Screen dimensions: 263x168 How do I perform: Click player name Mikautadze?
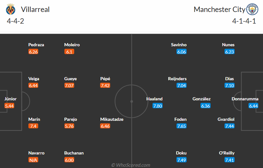(112, 119)
